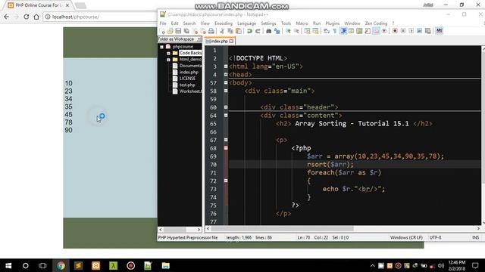Open the Zen Coding menu
This screenshot has height=272, width=485.
pos(376,23)
